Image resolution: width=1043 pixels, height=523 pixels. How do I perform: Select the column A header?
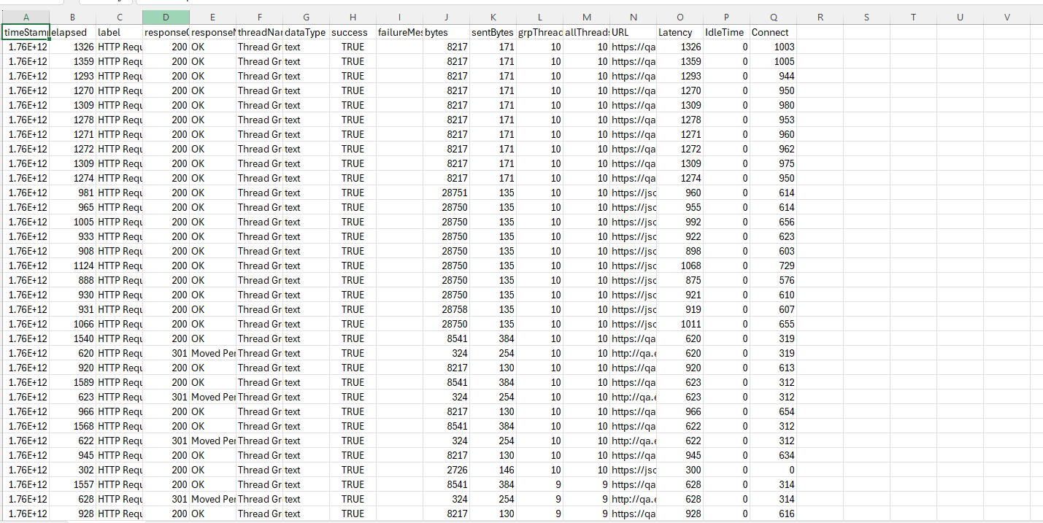[x=26, y=17]
